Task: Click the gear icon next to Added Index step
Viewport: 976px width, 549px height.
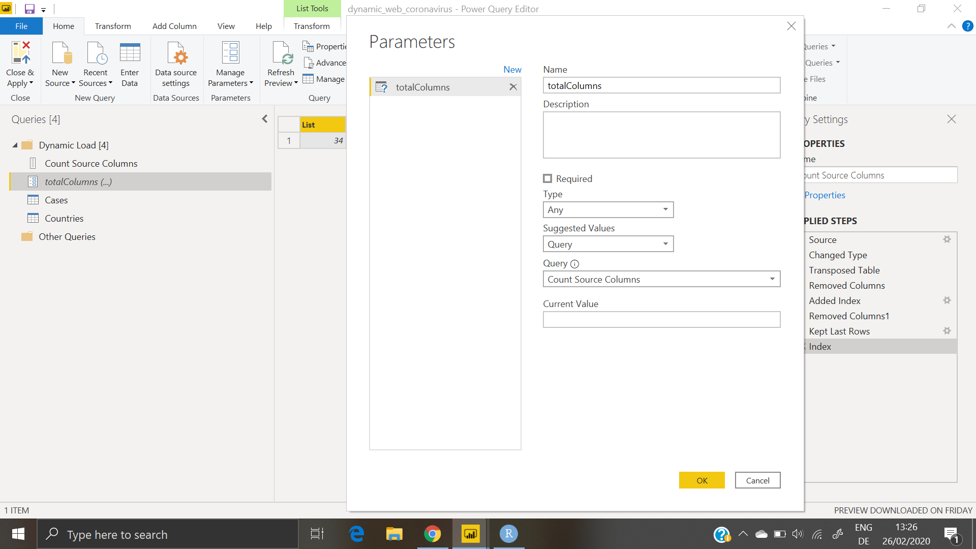Action: [x=947, y=300]
